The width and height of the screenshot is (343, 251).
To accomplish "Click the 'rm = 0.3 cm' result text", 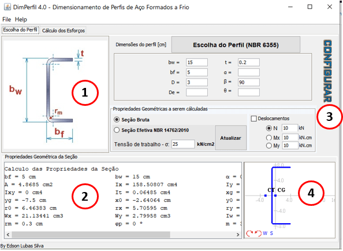I will pyautogui.click(x=24, y=224).
